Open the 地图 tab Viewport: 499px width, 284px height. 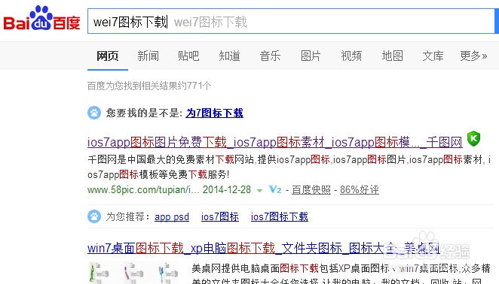click(x=393, y=56)
